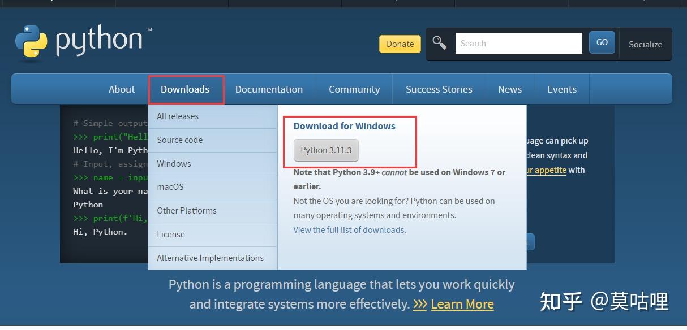687x330 pixels.
Task: Click the yellow Donate button
Action: tap(400, 44)
